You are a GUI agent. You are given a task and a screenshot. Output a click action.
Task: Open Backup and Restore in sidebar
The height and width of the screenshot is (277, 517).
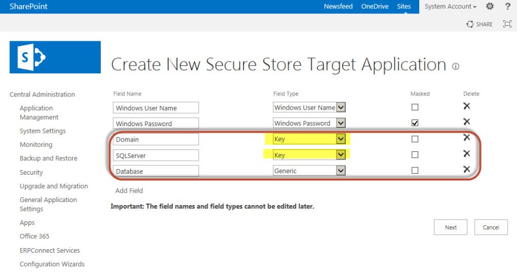coord(49,158)
